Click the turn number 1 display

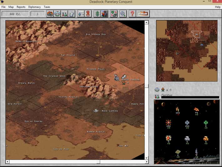37,14
